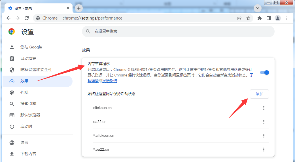Select the *.oa22.cn site entry text
Image resolution: width=295 pixels, height=162 pixels.
point(101,150)
